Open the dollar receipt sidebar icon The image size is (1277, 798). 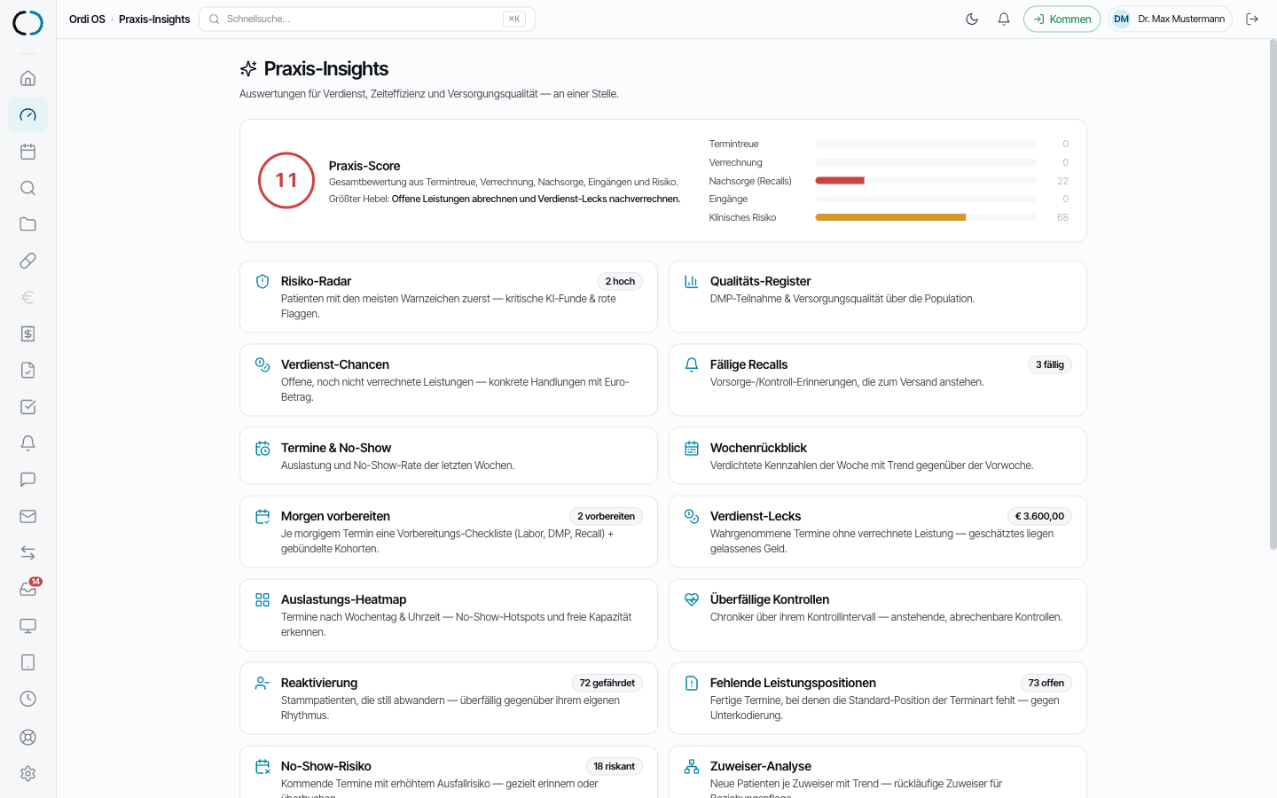coord(27,333)
